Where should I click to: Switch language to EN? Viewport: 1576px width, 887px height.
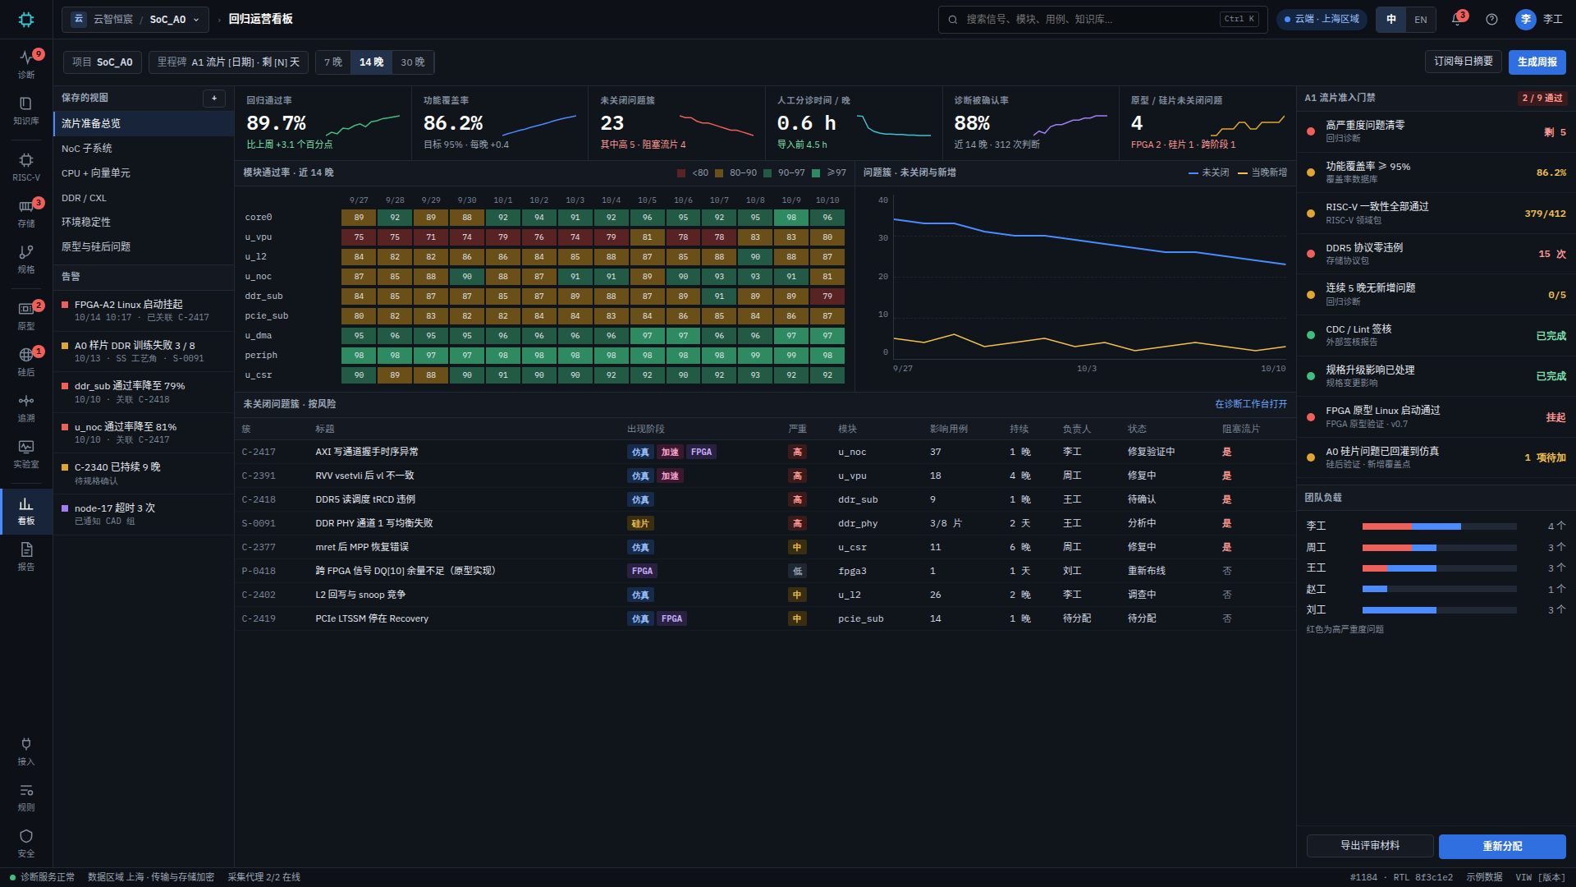(1420, 19)
